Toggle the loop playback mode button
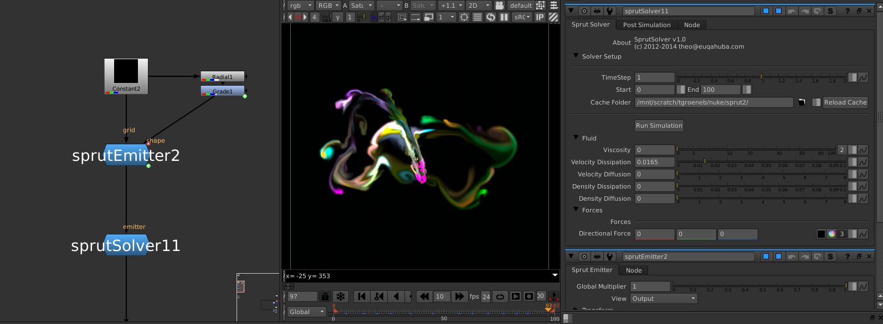This screenshot has height=324, width=883. click(x=500, y=297)
